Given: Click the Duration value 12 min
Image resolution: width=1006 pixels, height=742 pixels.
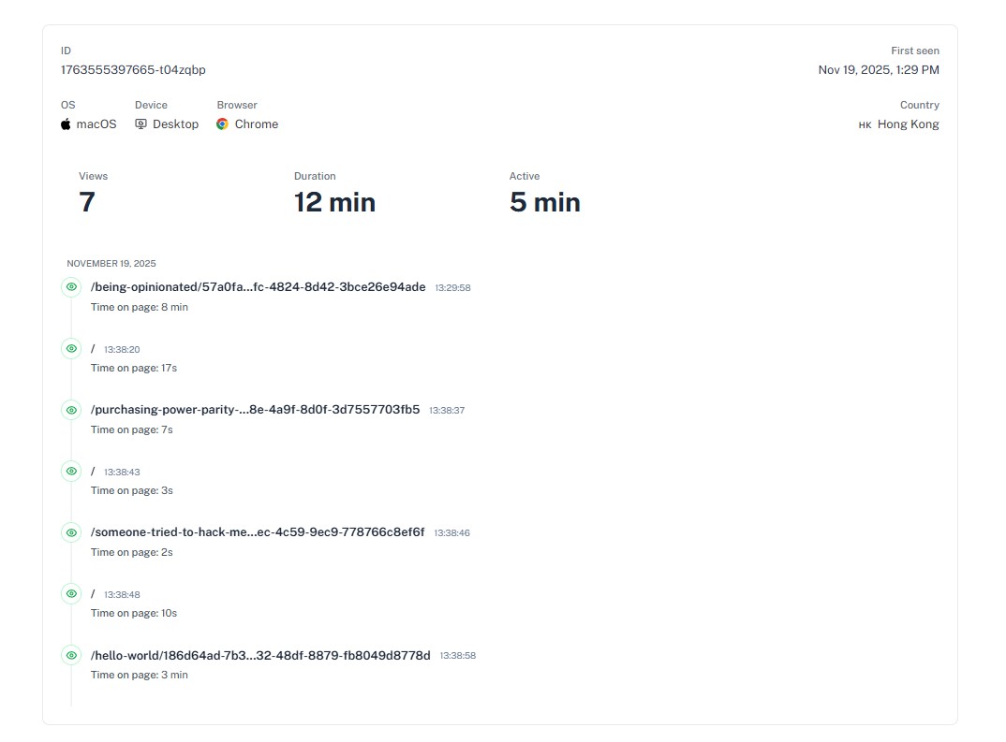Looking at the screenshot, I should [334, 202].
